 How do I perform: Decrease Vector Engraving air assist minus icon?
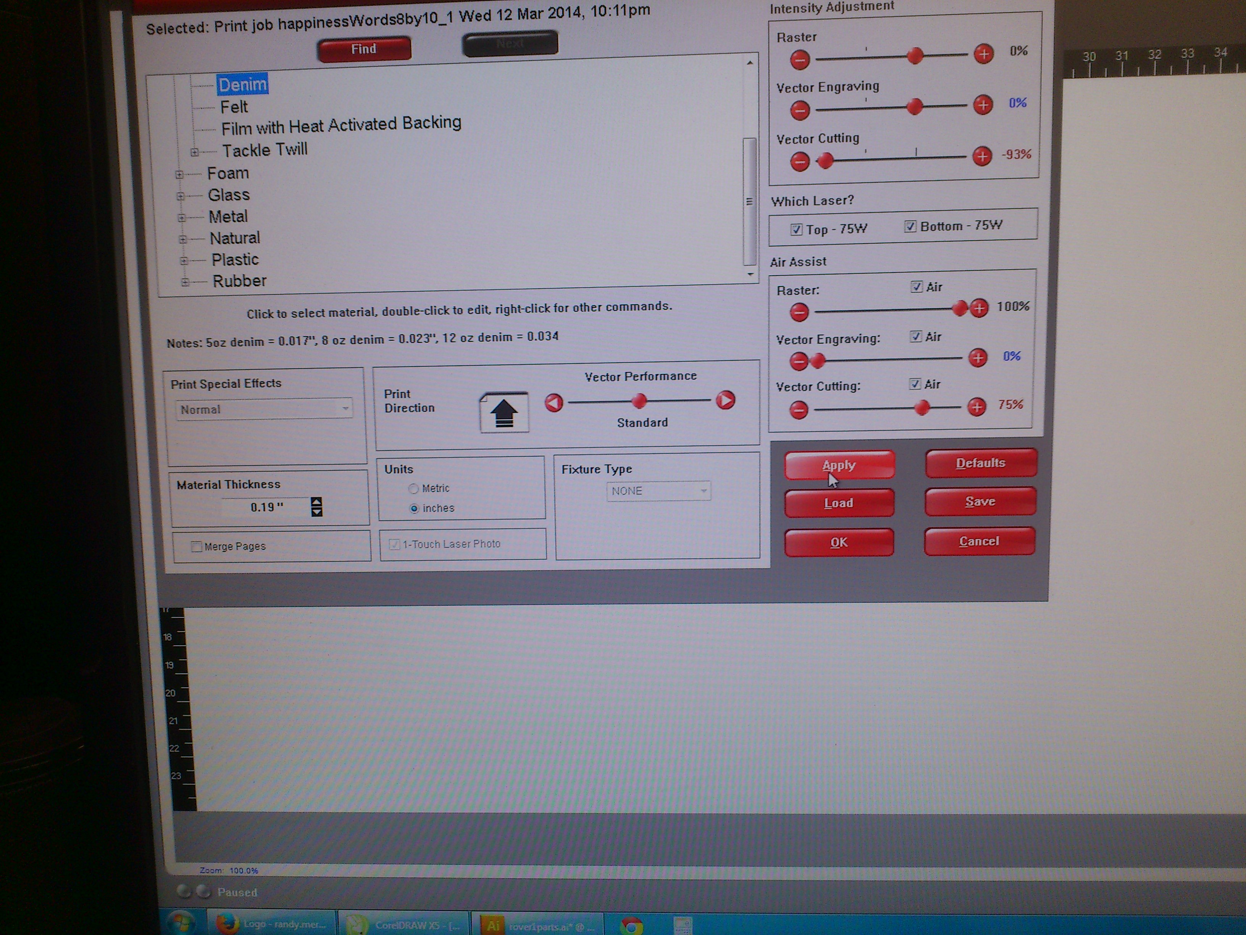(798, 361)
